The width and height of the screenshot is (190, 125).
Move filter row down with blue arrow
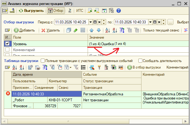click(99, 30)
